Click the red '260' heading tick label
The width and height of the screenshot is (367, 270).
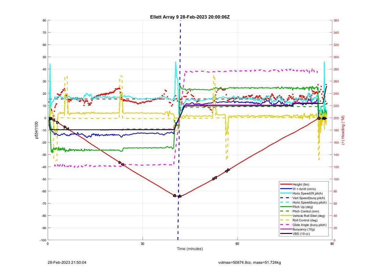pos(336,81)
